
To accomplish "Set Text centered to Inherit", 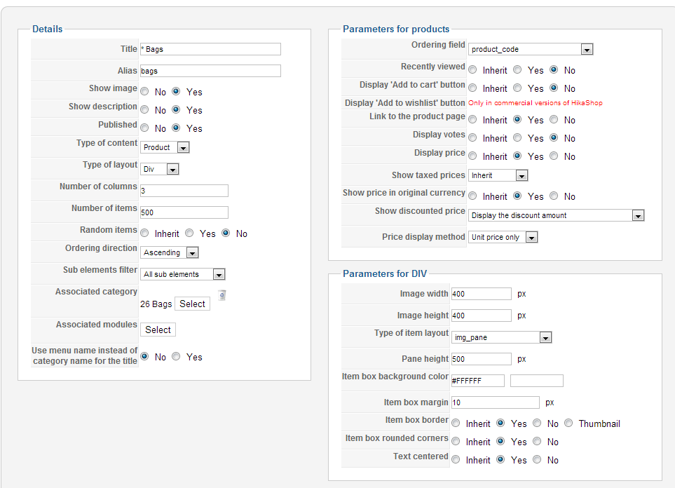I will click(x=456, y=459).
